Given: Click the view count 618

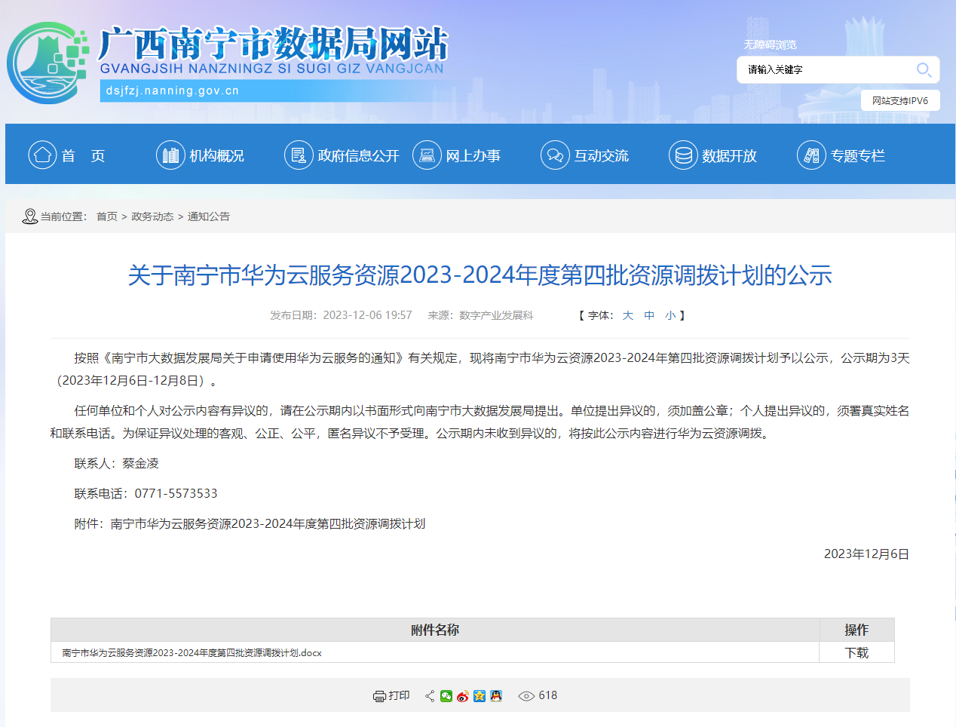Looking at the screenshot, I should pyautogui.click(x=548, y=695).
